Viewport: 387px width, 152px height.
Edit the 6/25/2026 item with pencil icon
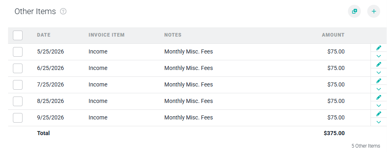(x=379, y=64)
